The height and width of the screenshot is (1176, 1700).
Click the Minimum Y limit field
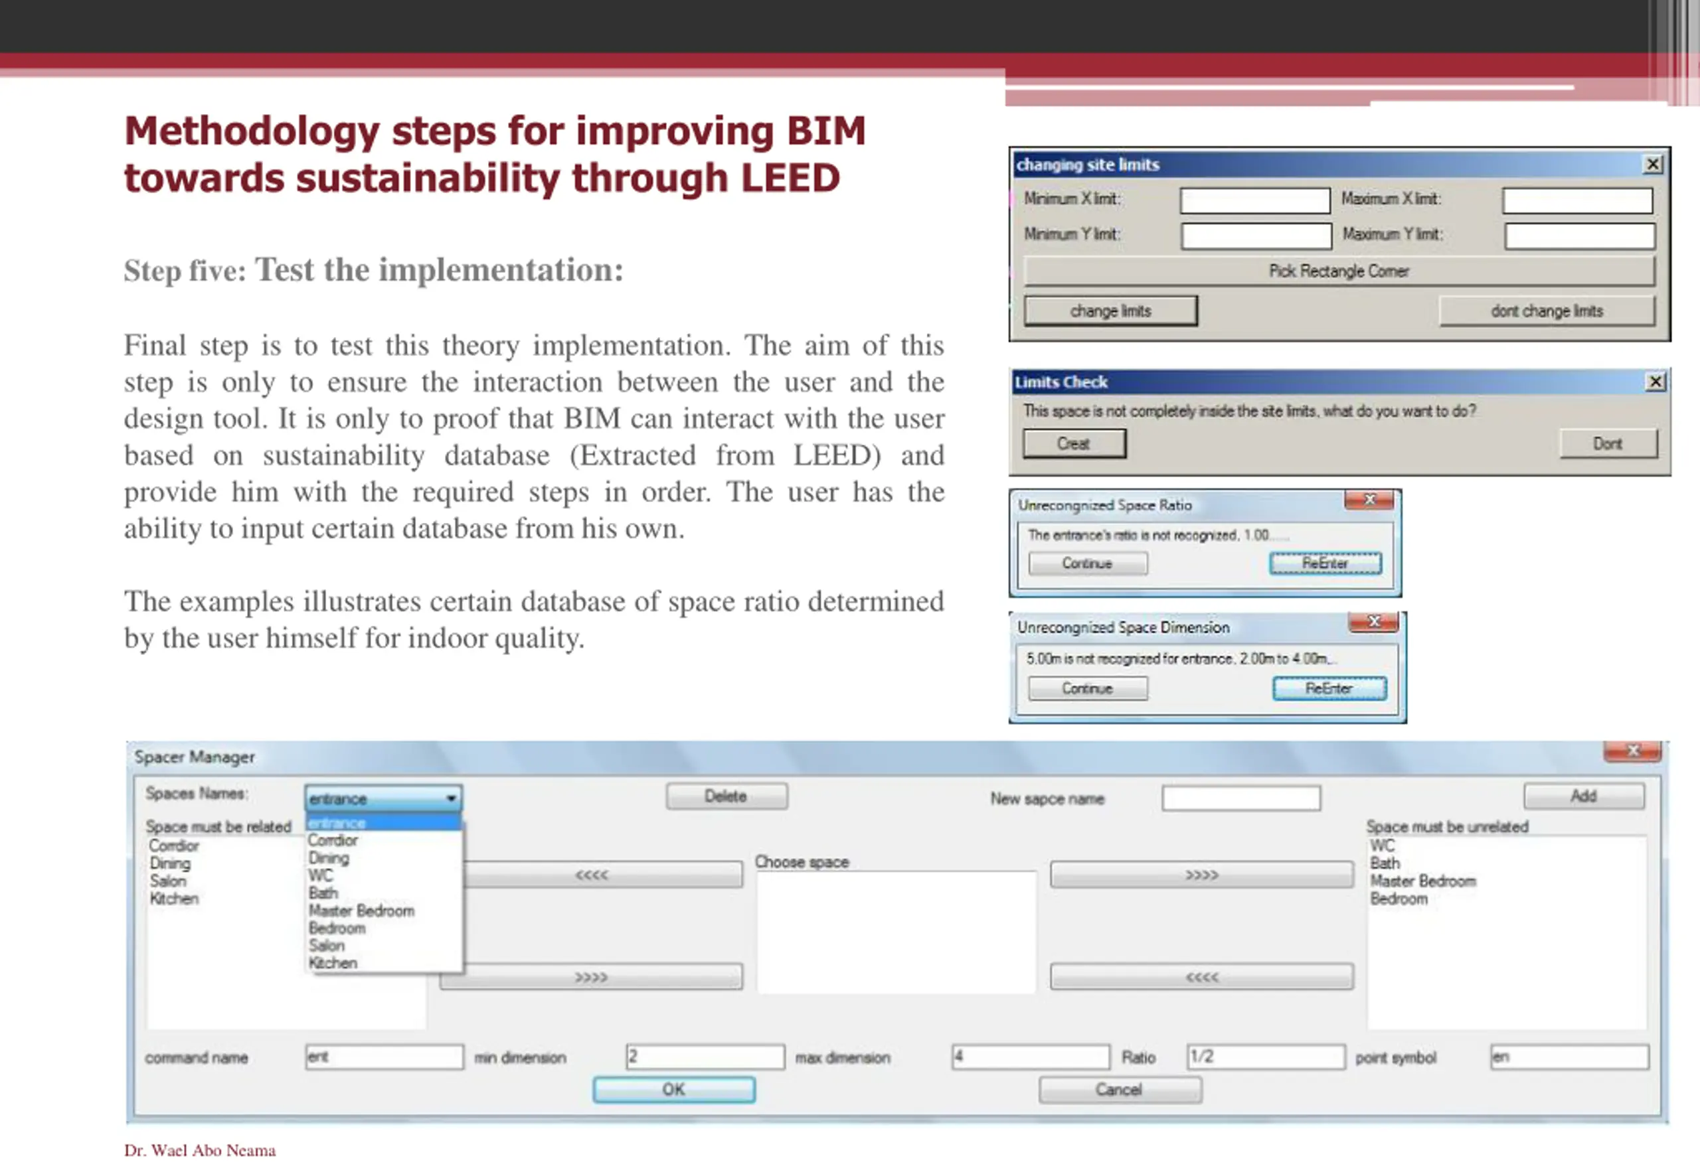tap(1256, 236)
